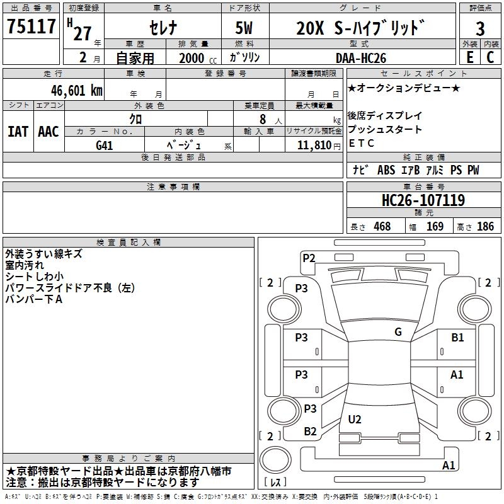Viewport: 504px width, 504px height.
Task: Click the damage code legend at the bottom
Action: tap(221, 496)
